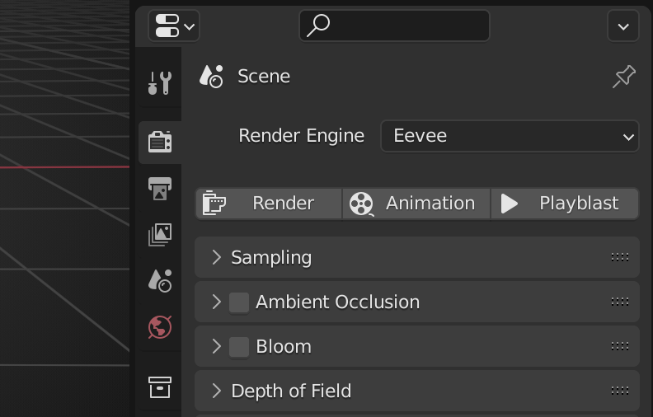
Task: Enable the Bloom checkbox
Action: click(239, 347)
